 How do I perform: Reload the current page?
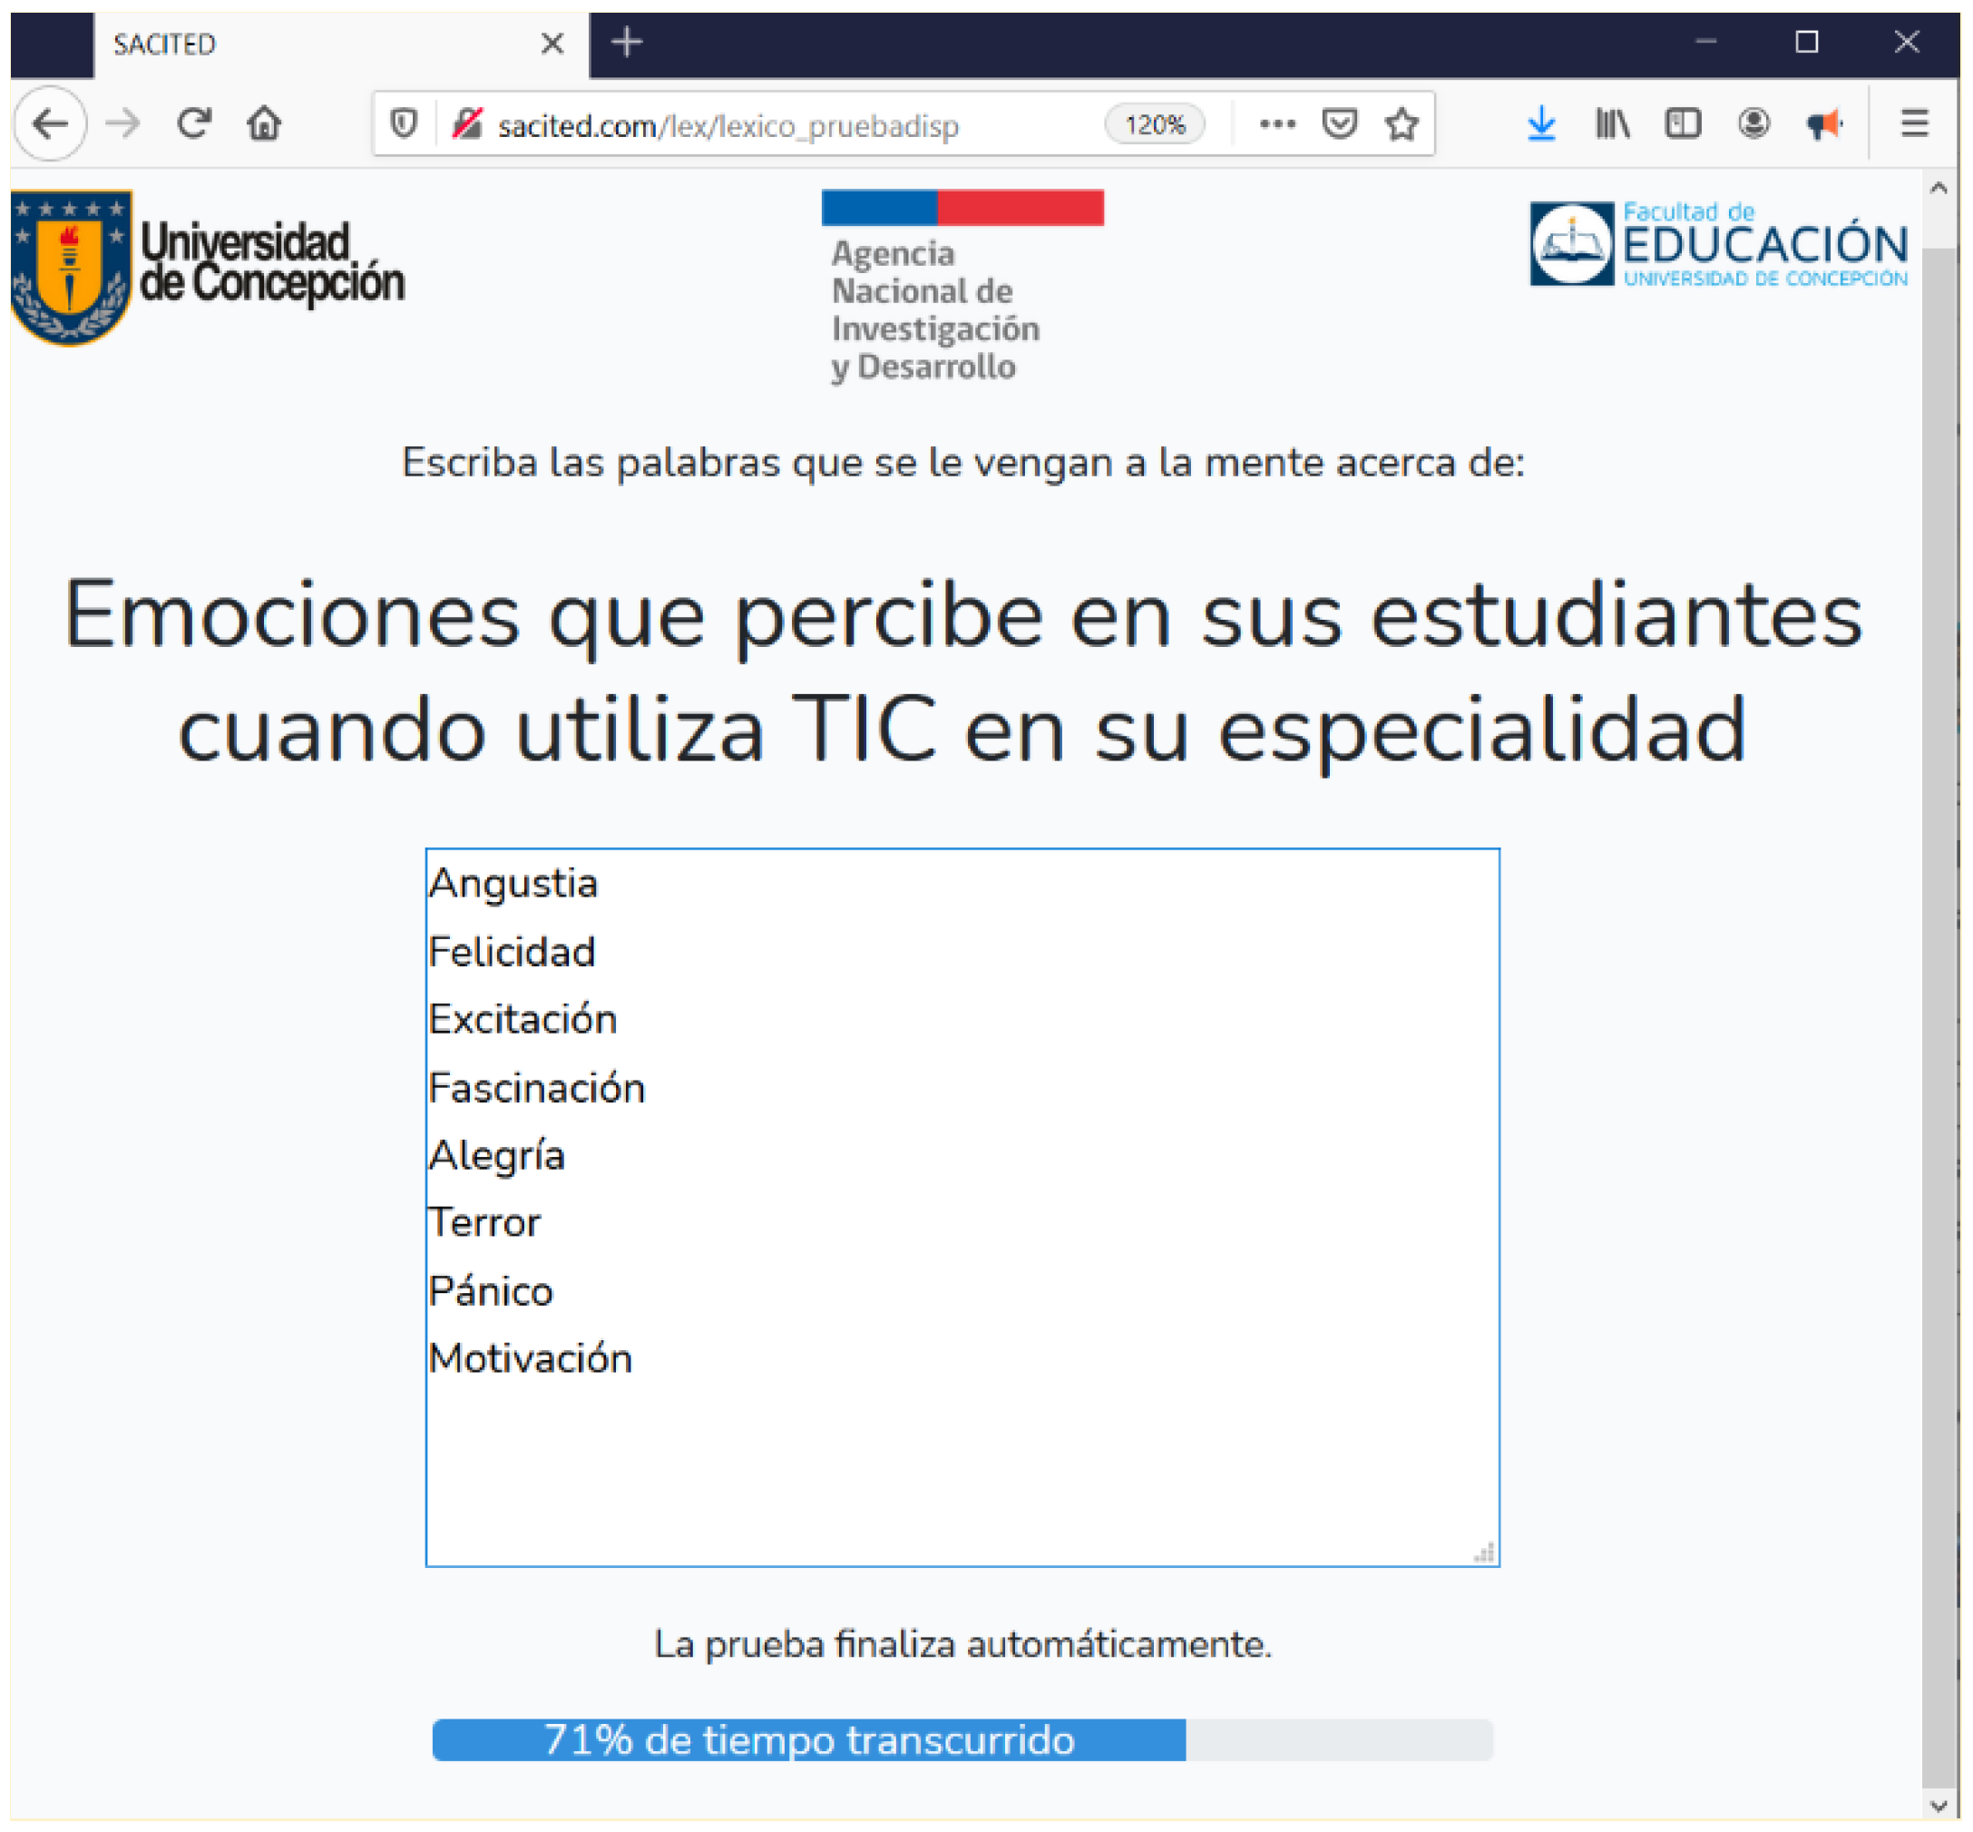click(193, 125)
